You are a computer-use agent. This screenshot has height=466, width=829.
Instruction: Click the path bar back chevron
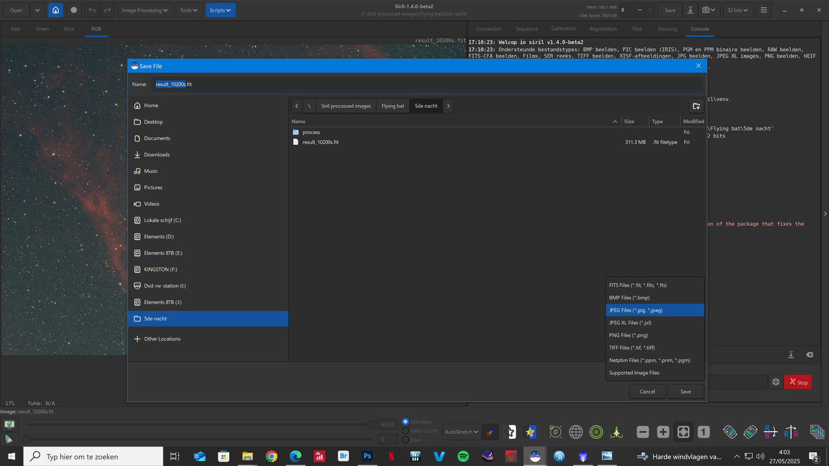point(297,106)
